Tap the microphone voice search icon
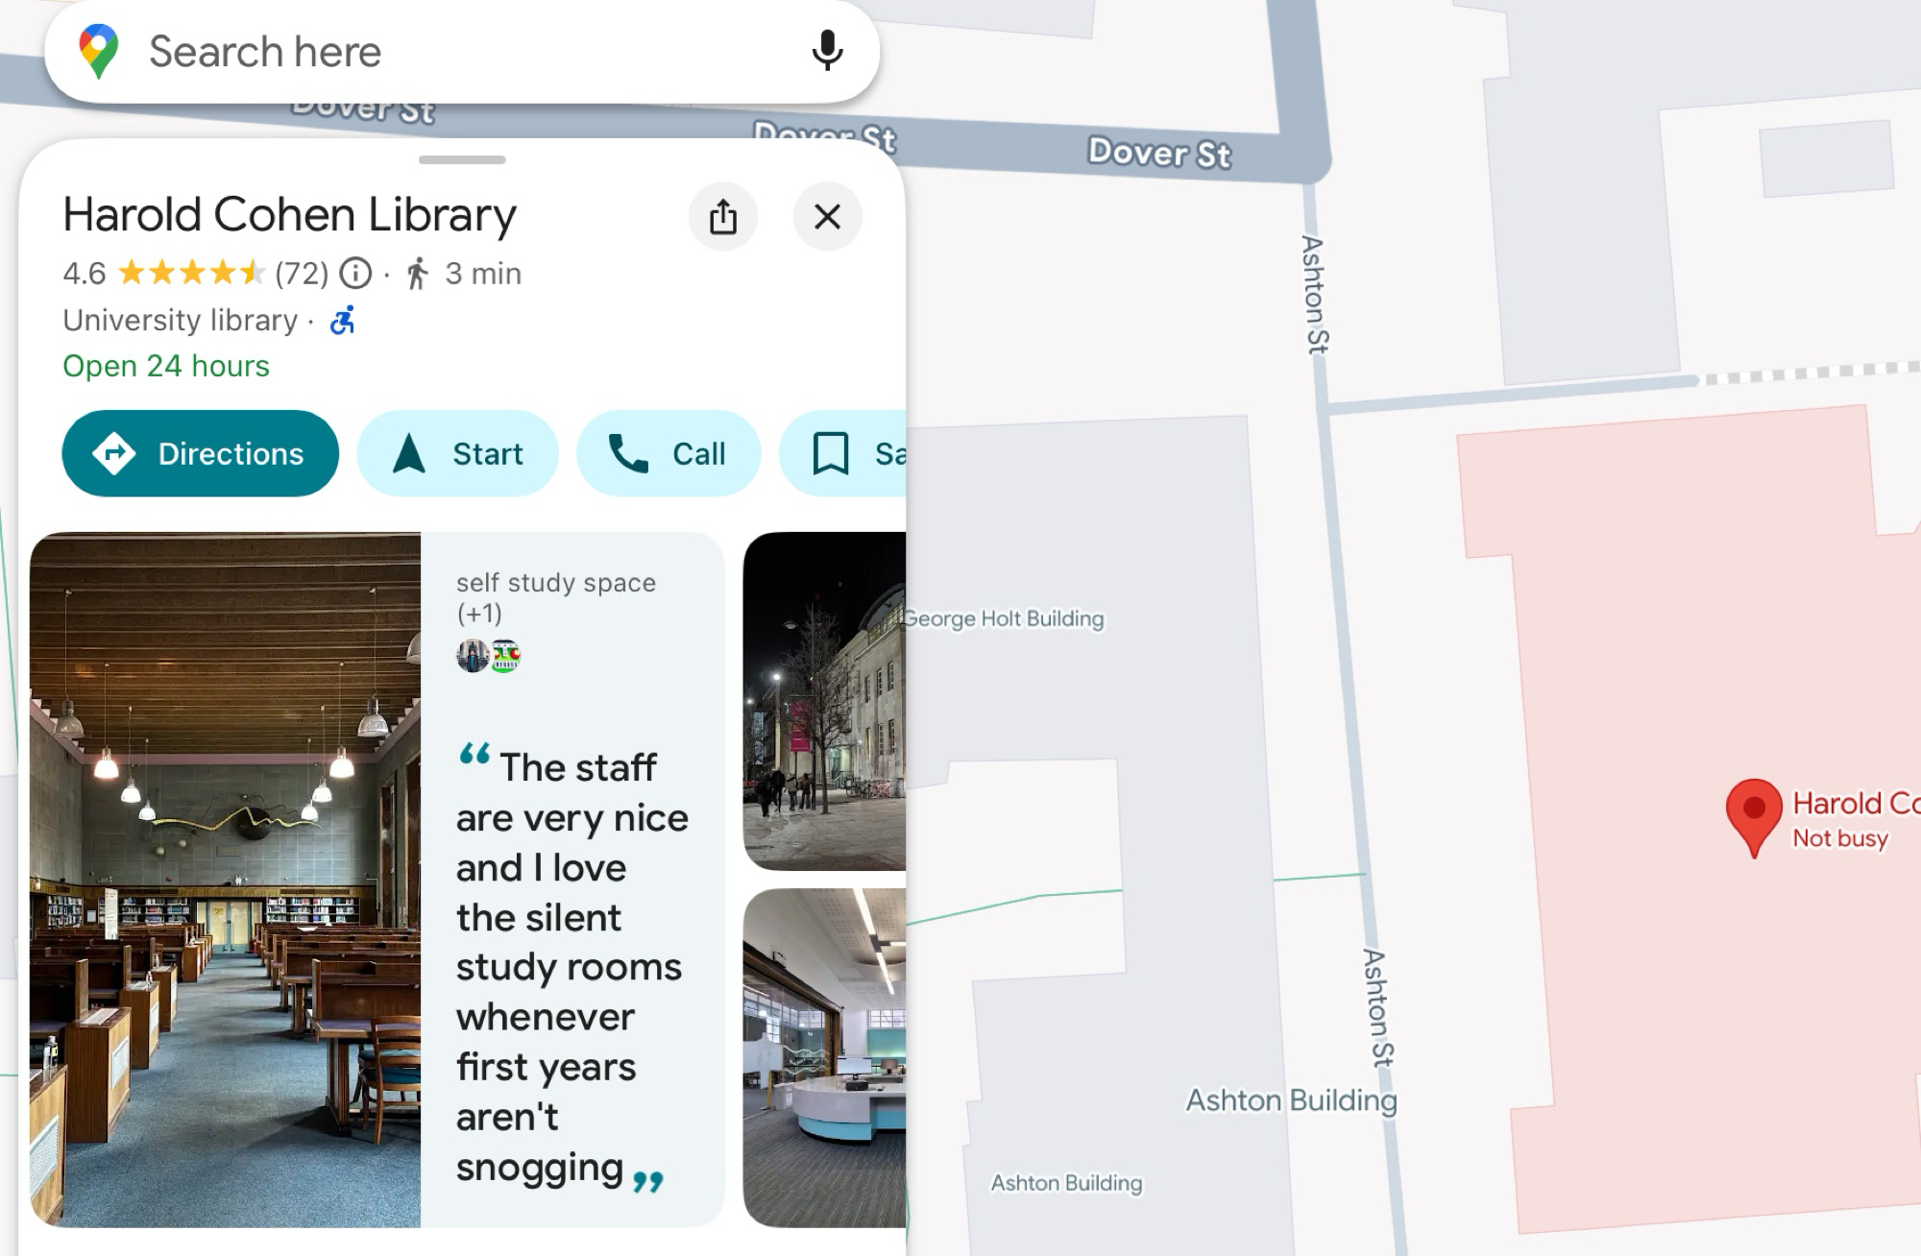Screen dimensions: 1921x1256 click(x=827, y=51)
